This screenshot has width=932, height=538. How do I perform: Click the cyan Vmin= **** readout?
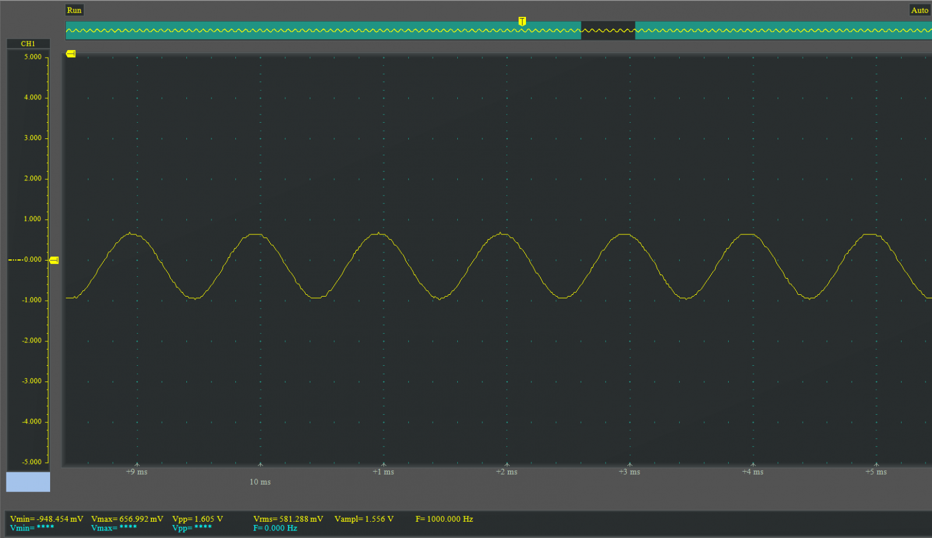[x=32, y=528]
